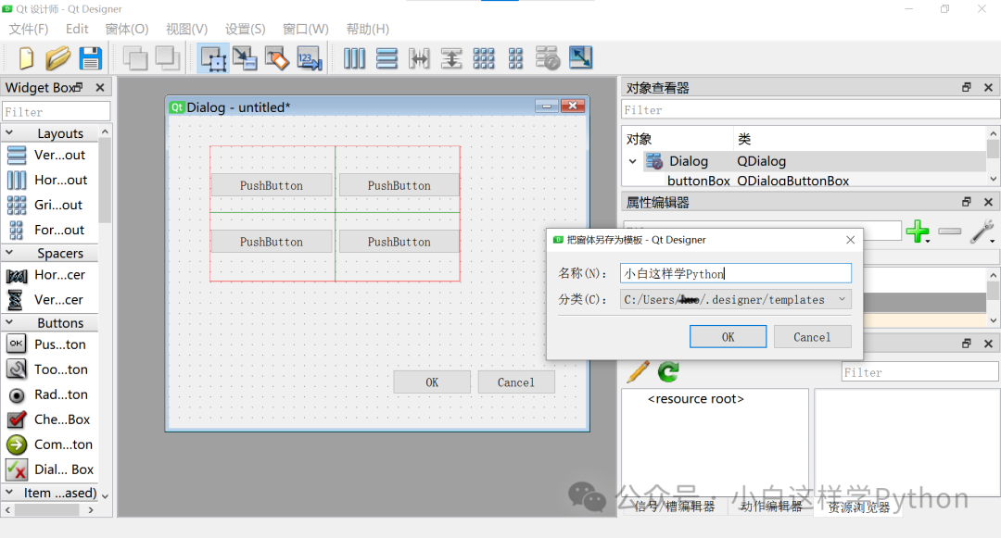Open the Edit menu
Viewport: 1001px width, 538px height.
coord(77,29)
